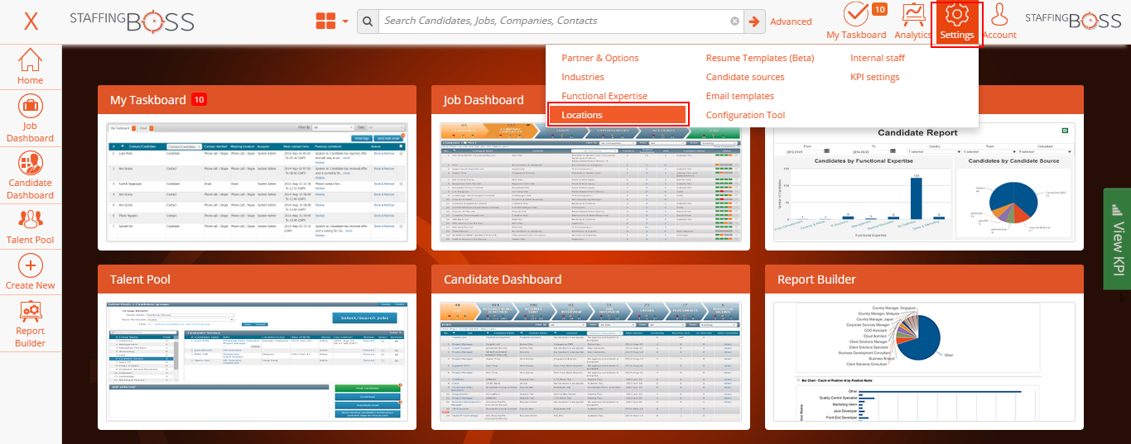
Task: Select Email templates menu item
Action: click(740, 96)
